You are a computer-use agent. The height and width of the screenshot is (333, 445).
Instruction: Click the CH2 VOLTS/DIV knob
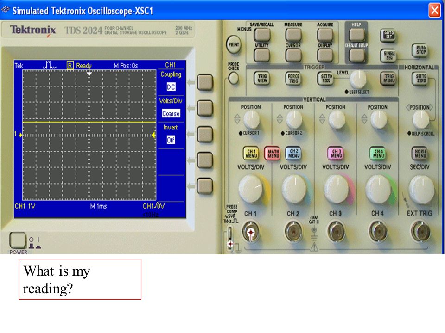pos(294,189)
